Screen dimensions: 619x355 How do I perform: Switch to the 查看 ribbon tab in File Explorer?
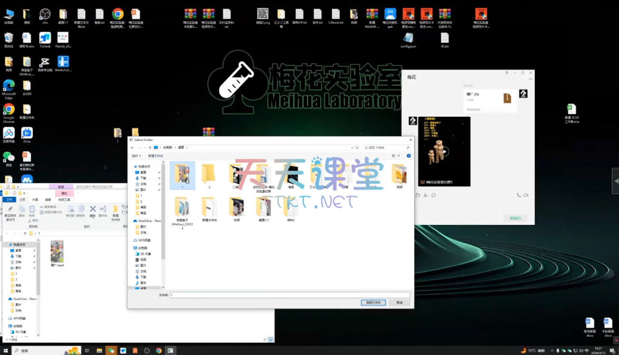48,199
